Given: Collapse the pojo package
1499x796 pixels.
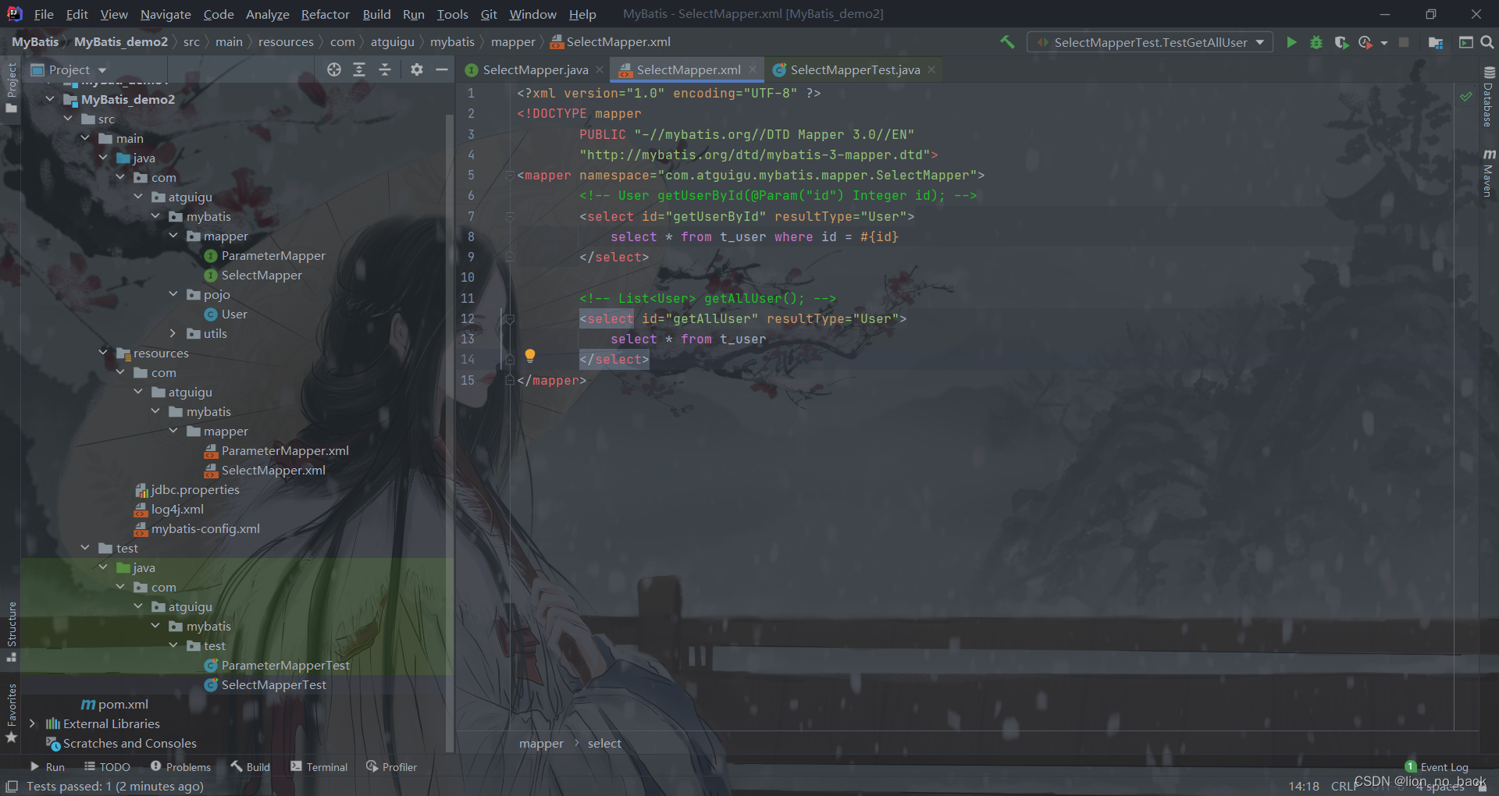Looking at the screenshot, I should (x=173, y=294).
